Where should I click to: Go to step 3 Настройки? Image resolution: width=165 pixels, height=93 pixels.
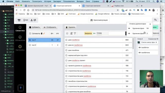(x=20, y=48)
